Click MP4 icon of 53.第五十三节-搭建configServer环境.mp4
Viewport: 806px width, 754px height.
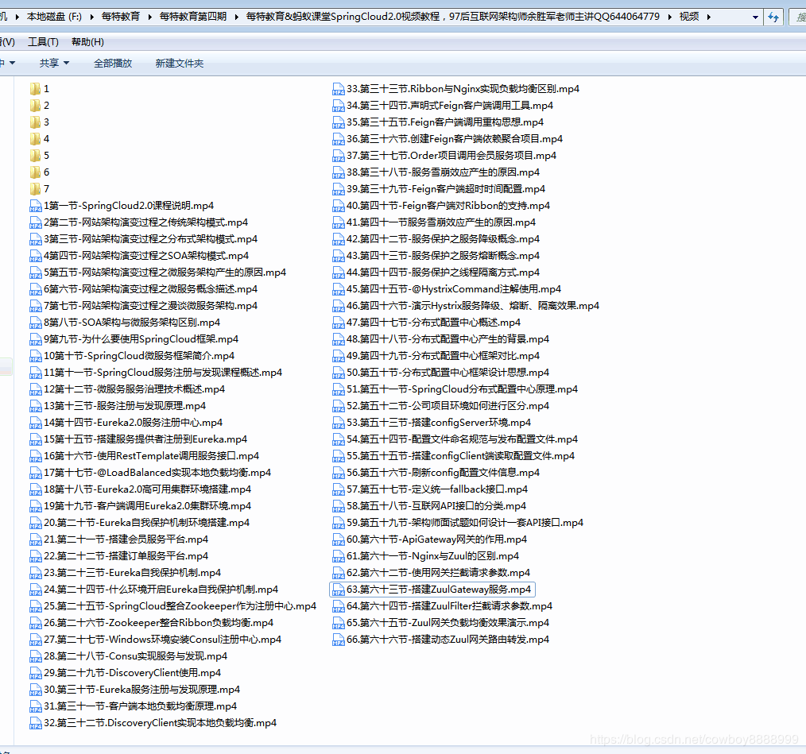pyautogui.click(x=339, y=423)
